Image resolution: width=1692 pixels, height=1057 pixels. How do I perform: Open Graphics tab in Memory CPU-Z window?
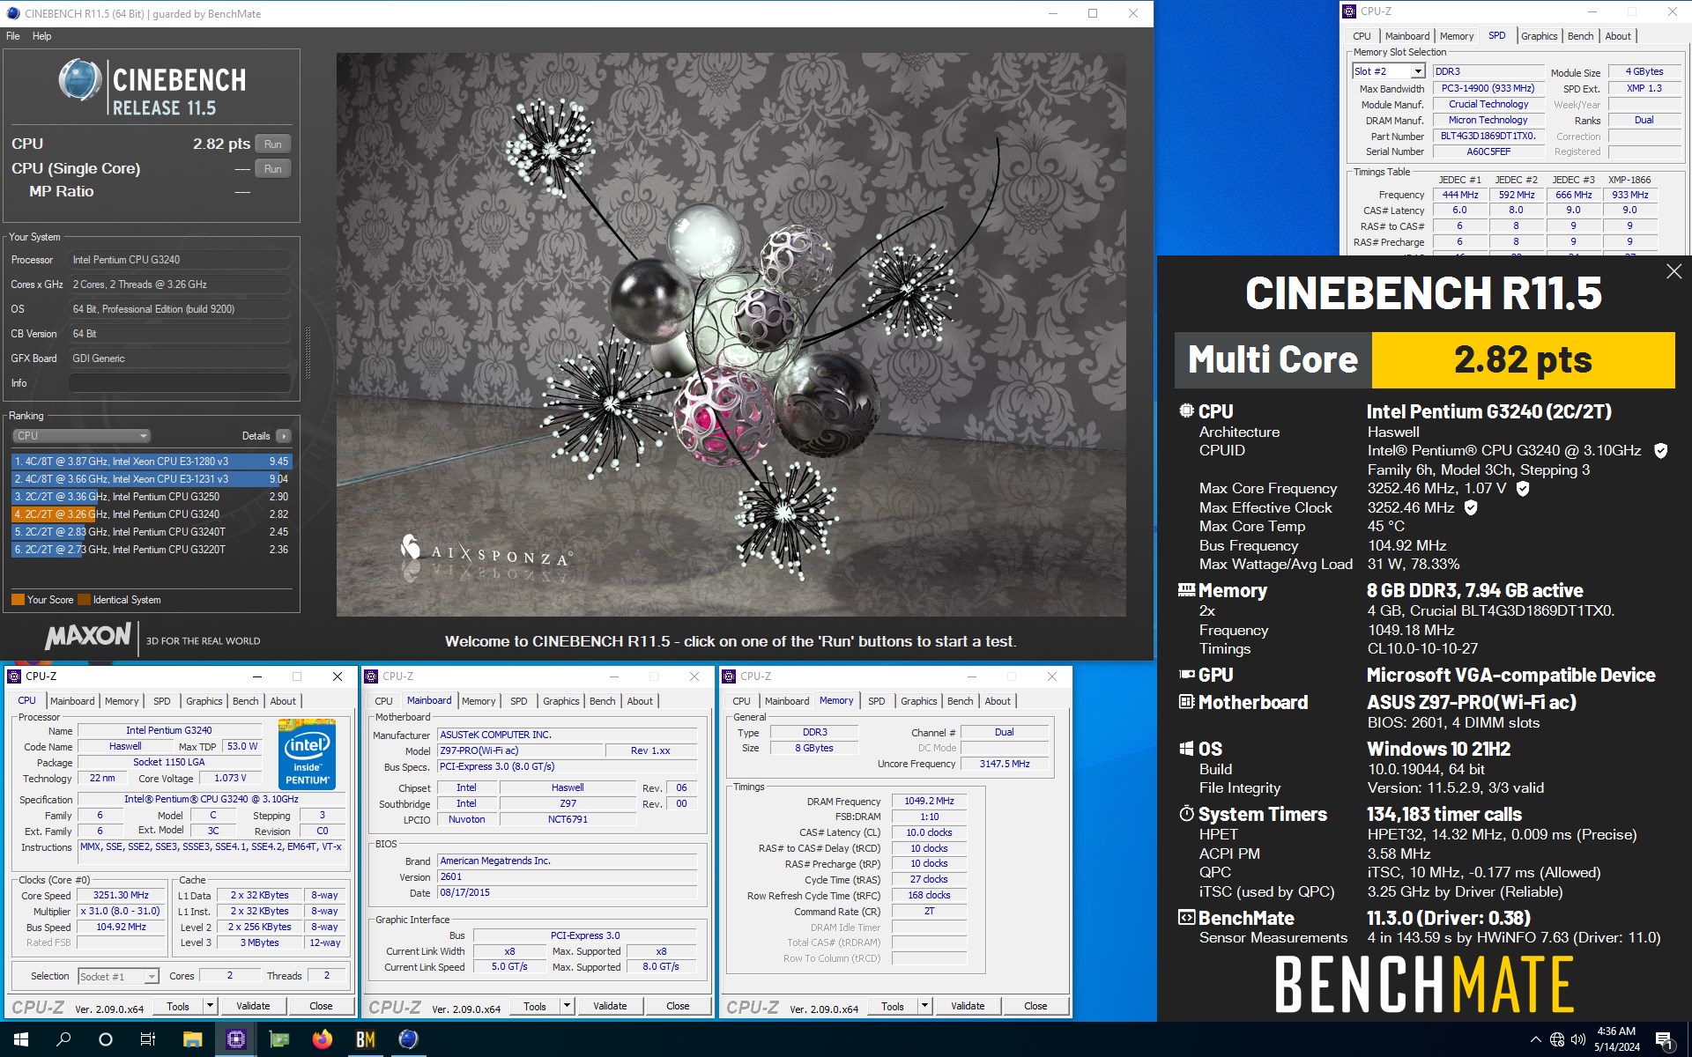coord(918,701)
